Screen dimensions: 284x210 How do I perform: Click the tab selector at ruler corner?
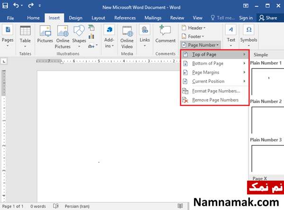pyautogui.click(x=4, y=61)
